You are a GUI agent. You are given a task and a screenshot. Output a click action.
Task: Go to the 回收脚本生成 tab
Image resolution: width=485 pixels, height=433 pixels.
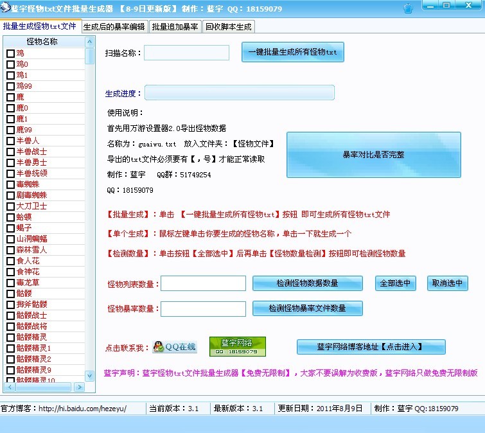pyautogui.click(x=228, y=27)
